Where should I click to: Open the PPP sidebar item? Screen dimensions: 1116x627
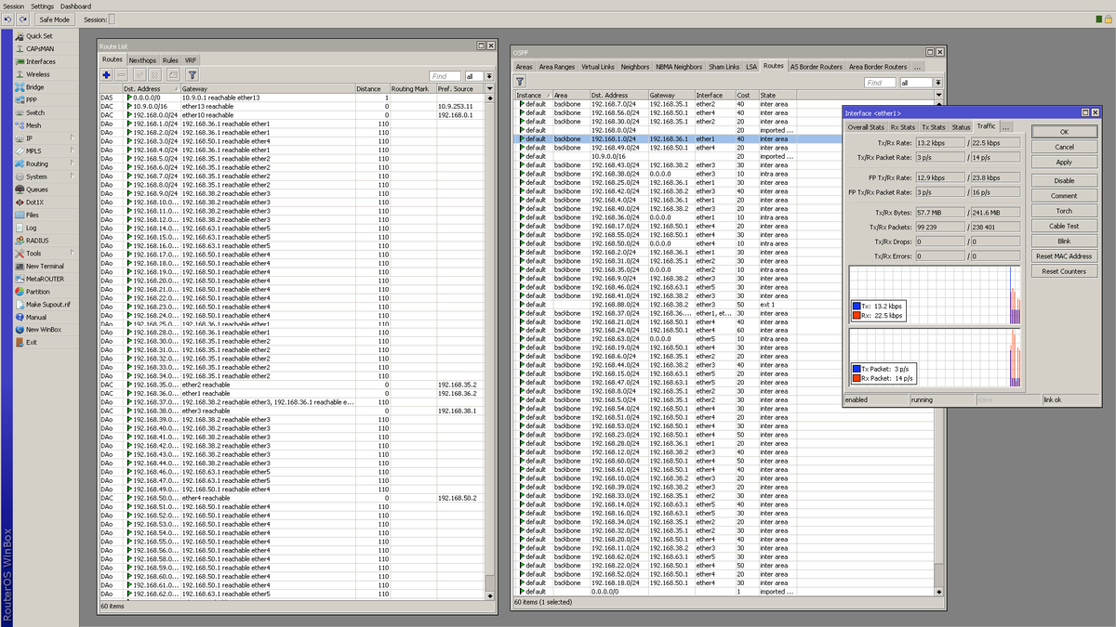point(32,99)
